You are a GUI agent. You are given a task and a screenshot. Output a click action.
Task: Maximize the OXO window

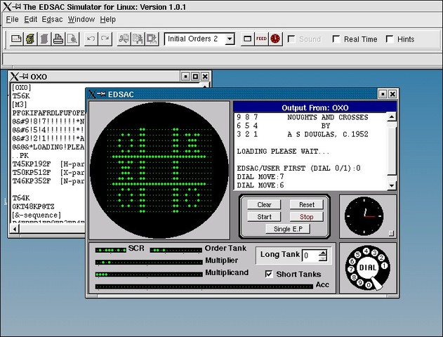coord(195,77)
